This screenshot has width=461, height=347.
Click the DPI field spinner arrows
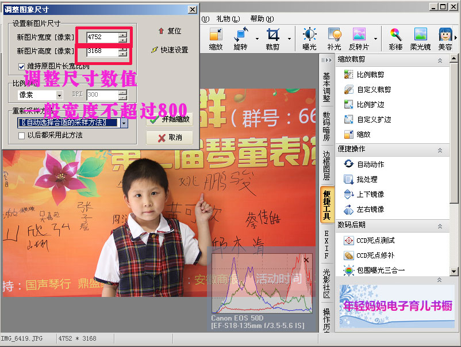[123, 95]
